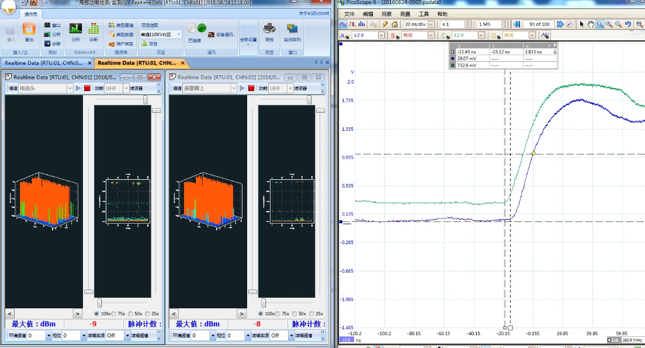Open the 20 ns/div timebase dropdown
645x348 pixels.
click(x=431, y=24)
